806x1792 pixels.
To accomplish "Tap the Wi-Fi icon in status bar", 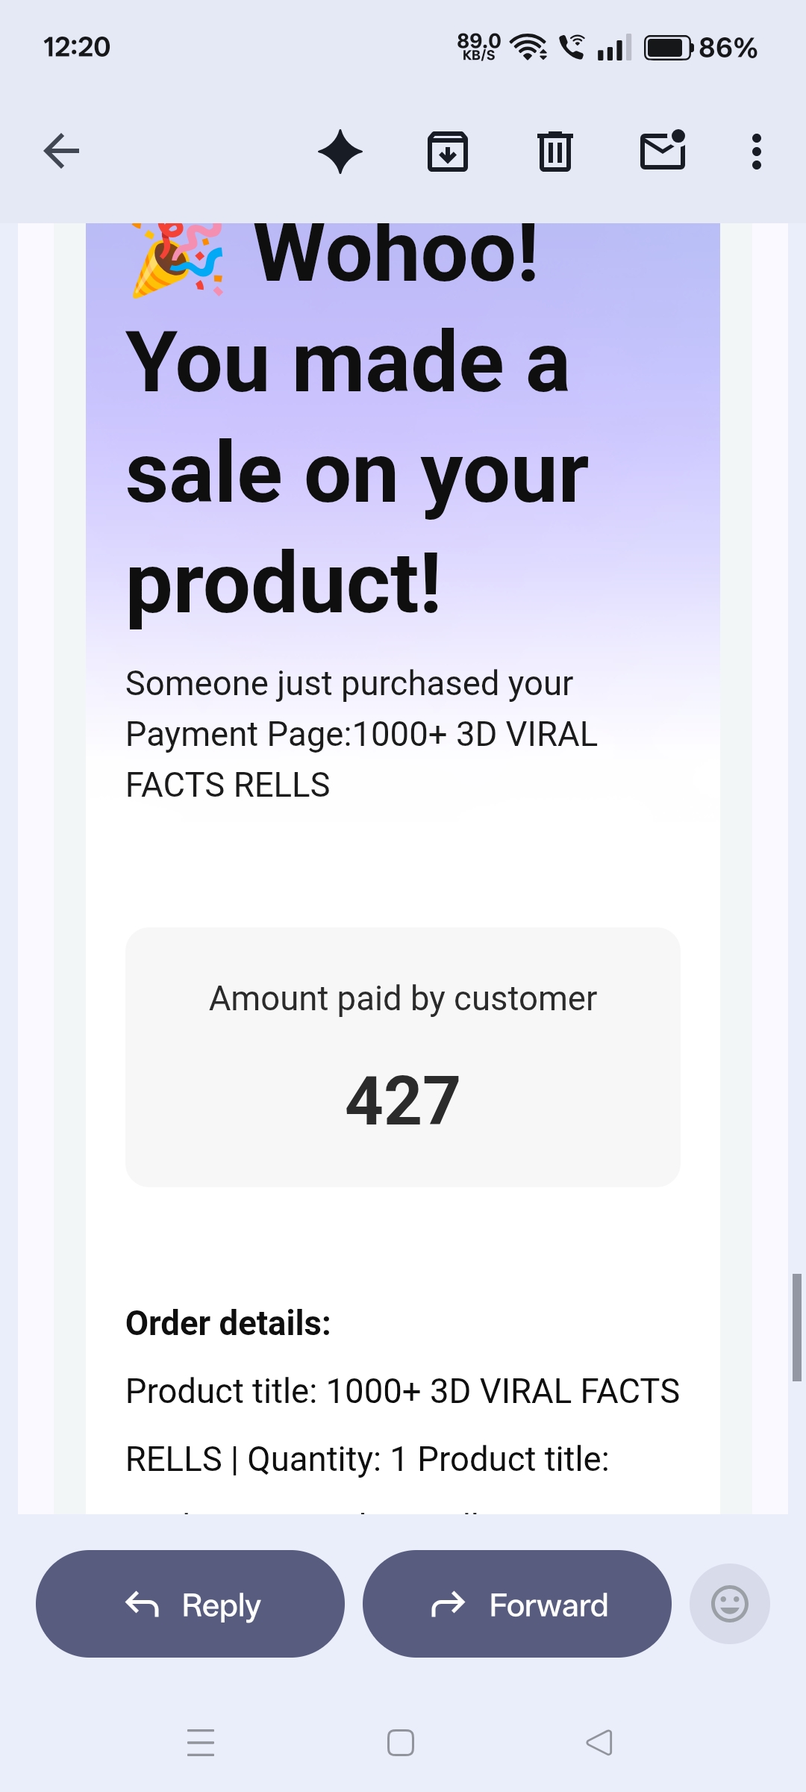I will 528,48.
